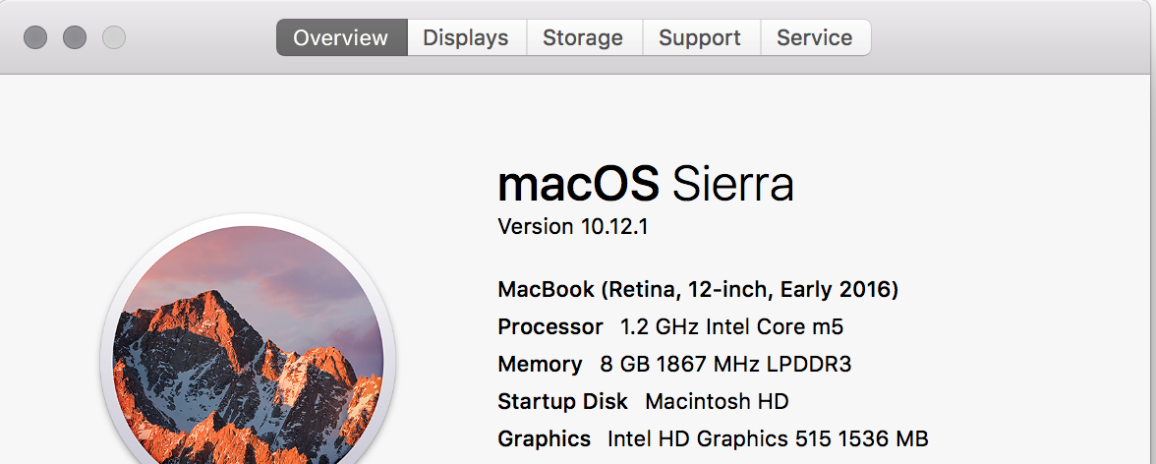Click the Startup Disk label
The width and height of the screenshot is (1156, 464).
[562, 402]
